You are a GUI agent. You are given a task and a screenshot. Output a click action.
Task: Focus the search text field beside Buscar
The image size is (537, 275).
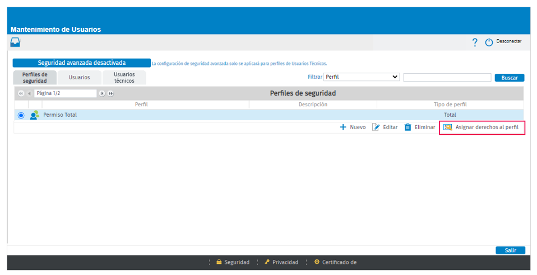coord(447,77)
